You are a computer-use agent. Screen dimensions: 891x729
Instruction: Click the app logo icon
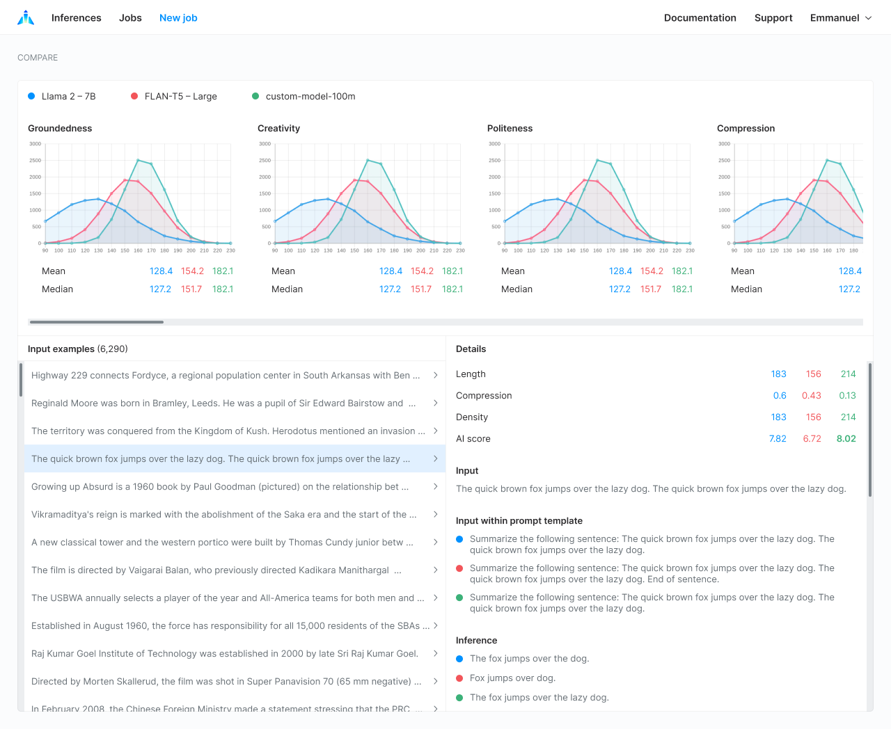click(26, 17)
